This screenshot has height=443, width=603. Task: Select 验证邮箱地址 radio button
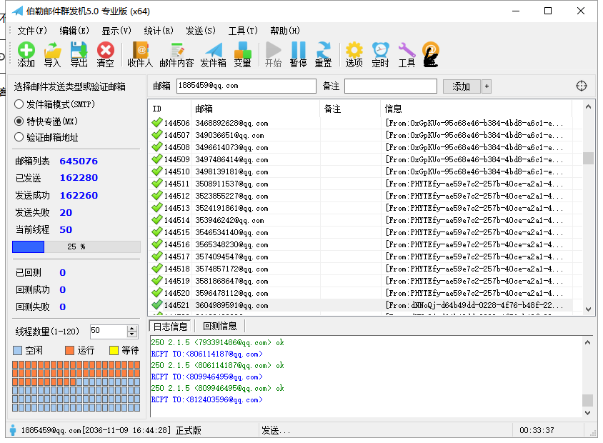(19, 137)
